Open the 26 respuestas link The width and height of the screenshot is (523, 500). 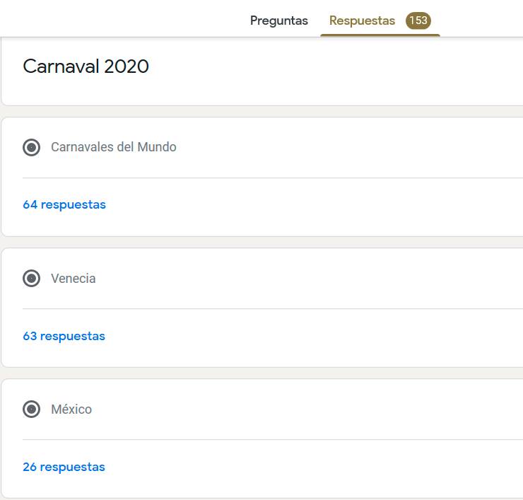coord(64,467)
